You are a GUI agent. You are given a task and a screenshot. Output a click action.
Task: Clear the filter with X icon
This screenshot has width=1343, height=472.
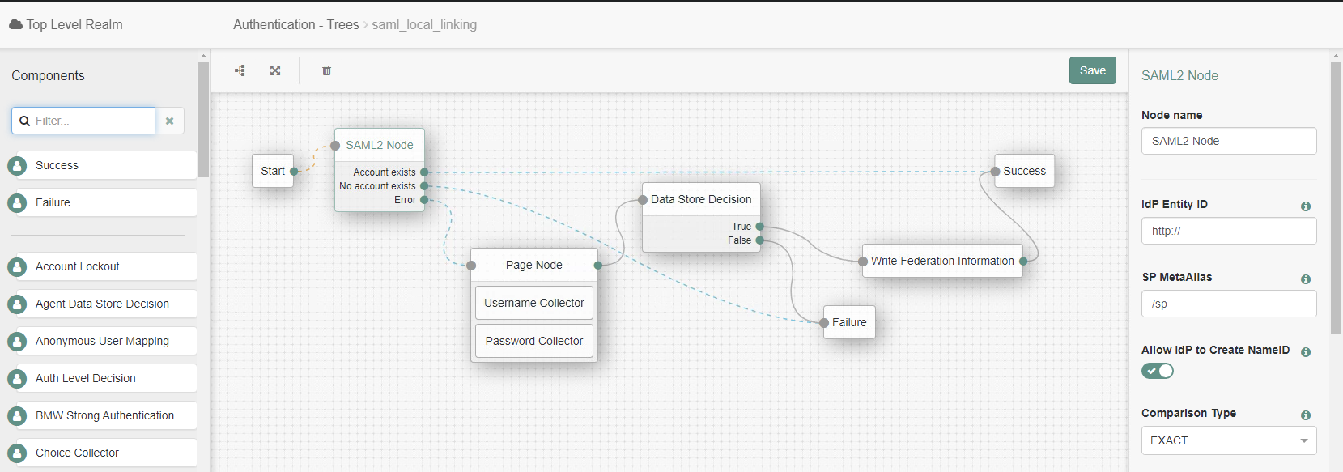[170, 121]
